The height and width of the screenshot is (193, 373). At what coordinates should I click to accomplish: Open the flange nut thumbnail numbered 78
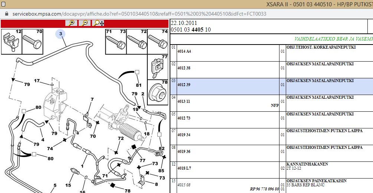(x=158, y=92)
